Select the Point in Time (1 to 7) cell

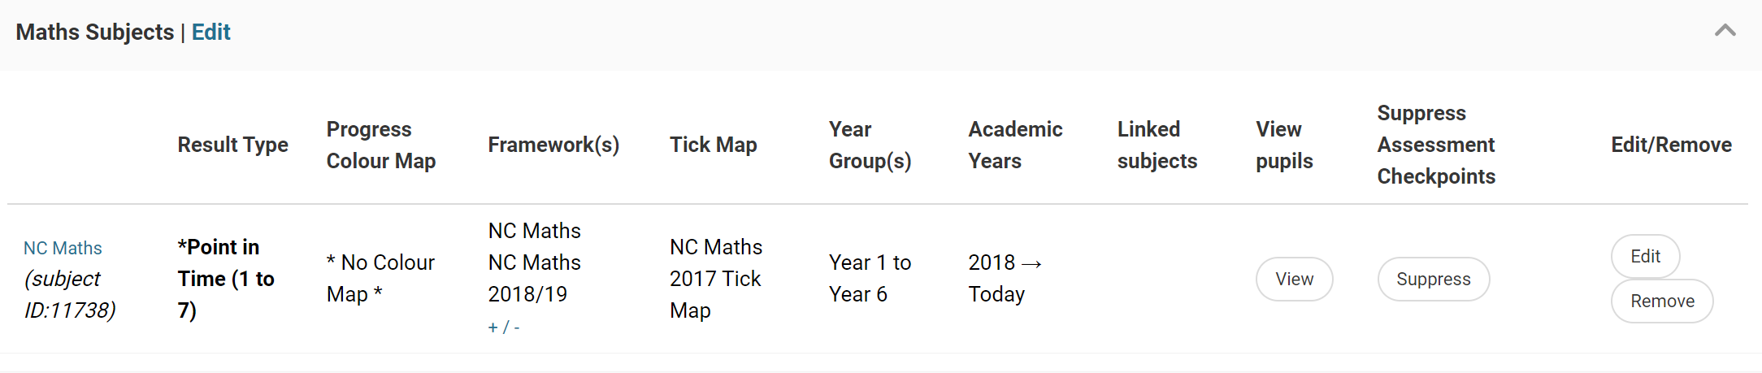[226, 279]
